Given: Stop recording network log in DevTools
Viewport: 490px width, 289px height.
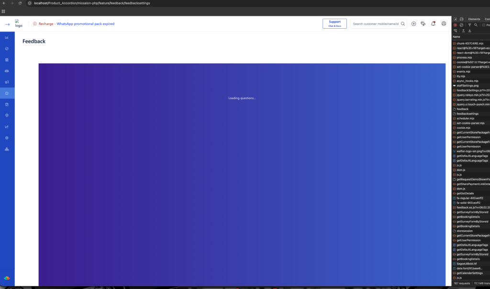Looking at the screenshot, I should pos(456,25).
